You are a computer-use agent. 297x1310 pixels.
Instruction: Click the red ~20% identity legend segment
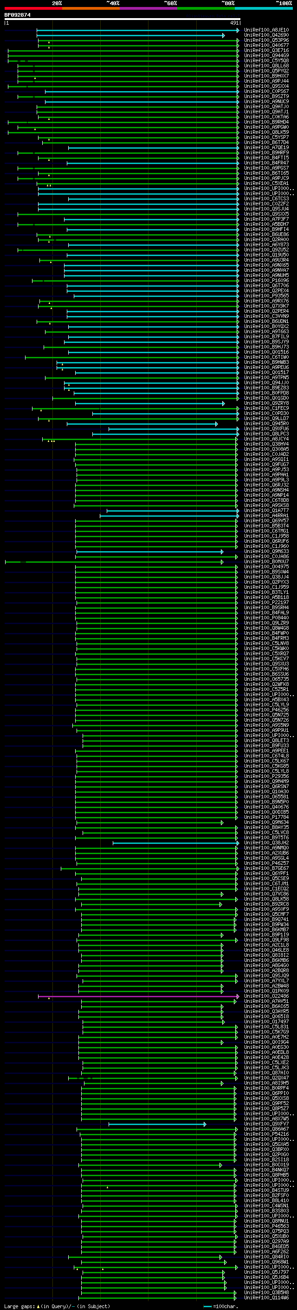click(33, 8)
